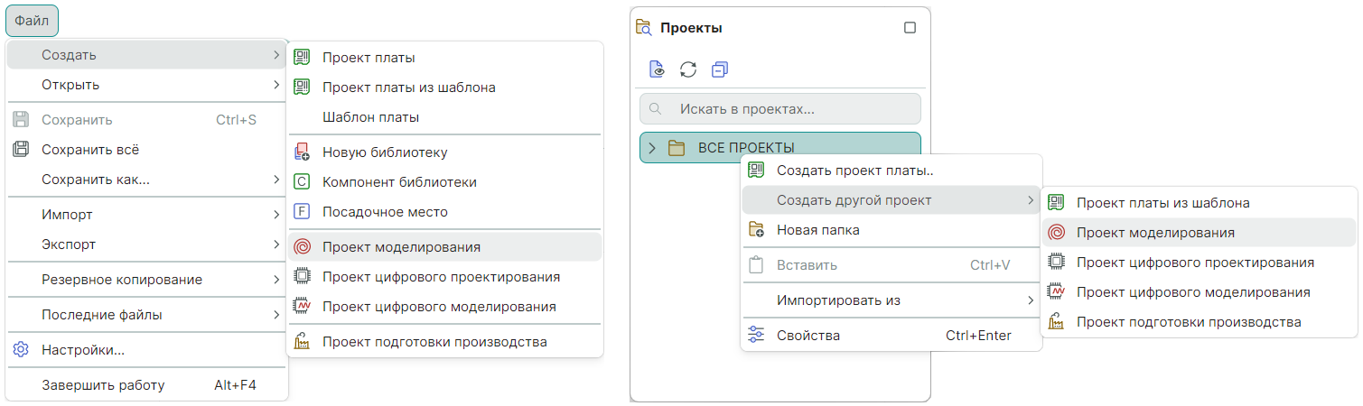The image size is (1363, 406).
Task: Click the refresh projects icon
Action: (688, 69)
